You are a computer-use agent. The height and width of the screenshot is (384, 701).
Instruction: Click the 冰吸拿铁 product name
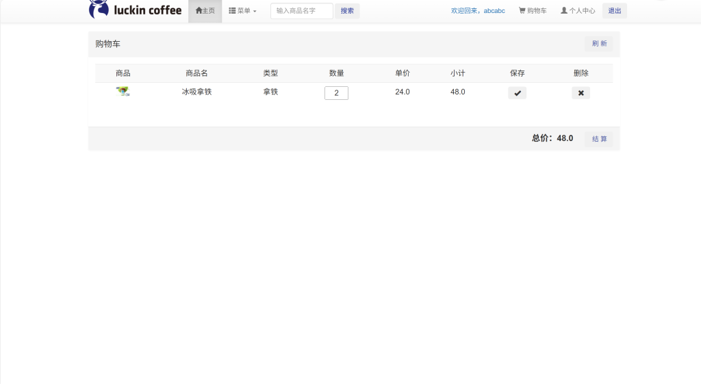pyautogui.click(x=196, y=92)
